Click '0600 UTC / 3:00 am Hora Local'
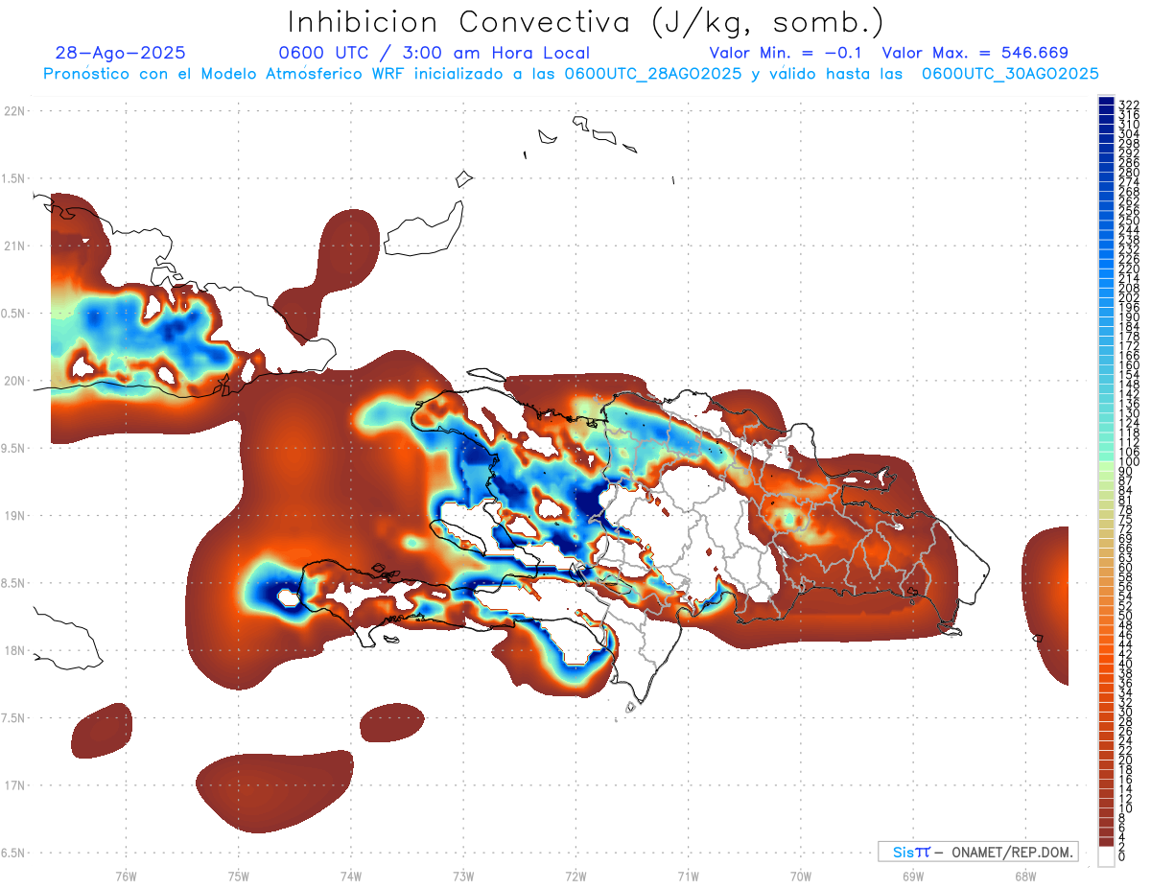1151x889 pixels. pyautogui.click(x=433, y=53)
